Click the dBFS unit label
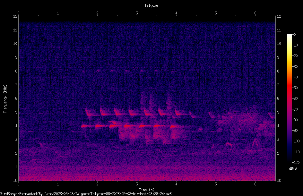The height and width of the screenshot is (196, 303). [293, 168]
